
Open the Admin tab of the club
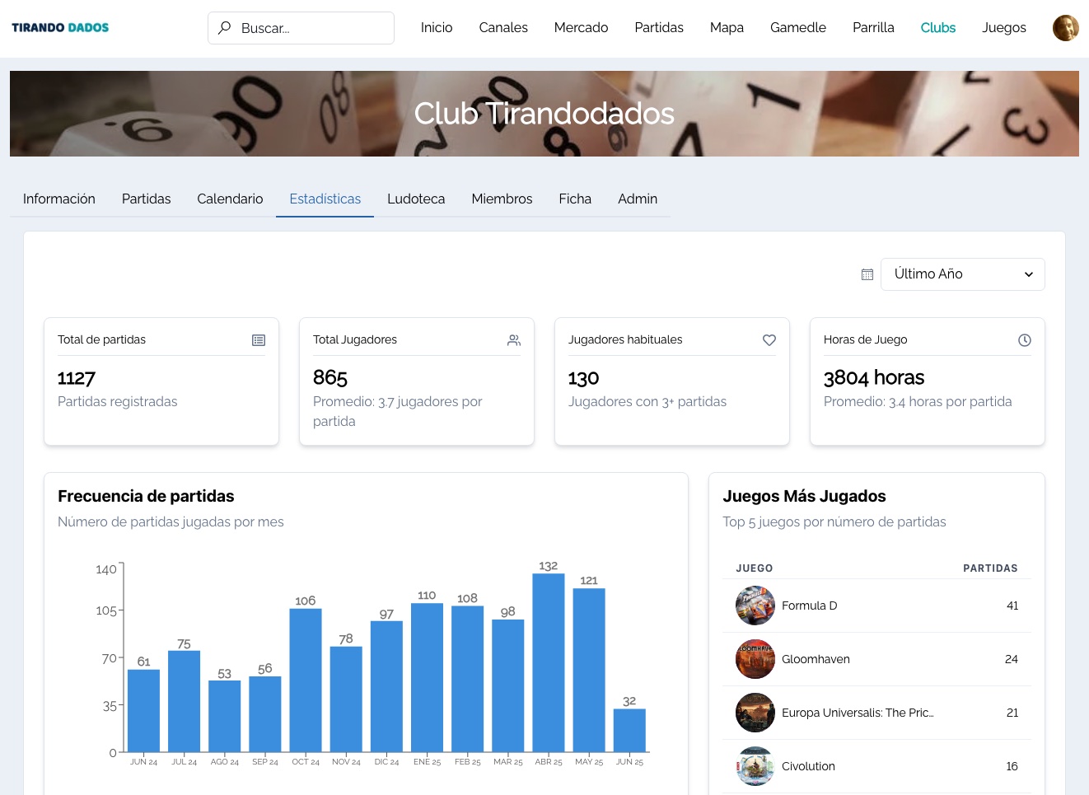[x=638, y=199]
